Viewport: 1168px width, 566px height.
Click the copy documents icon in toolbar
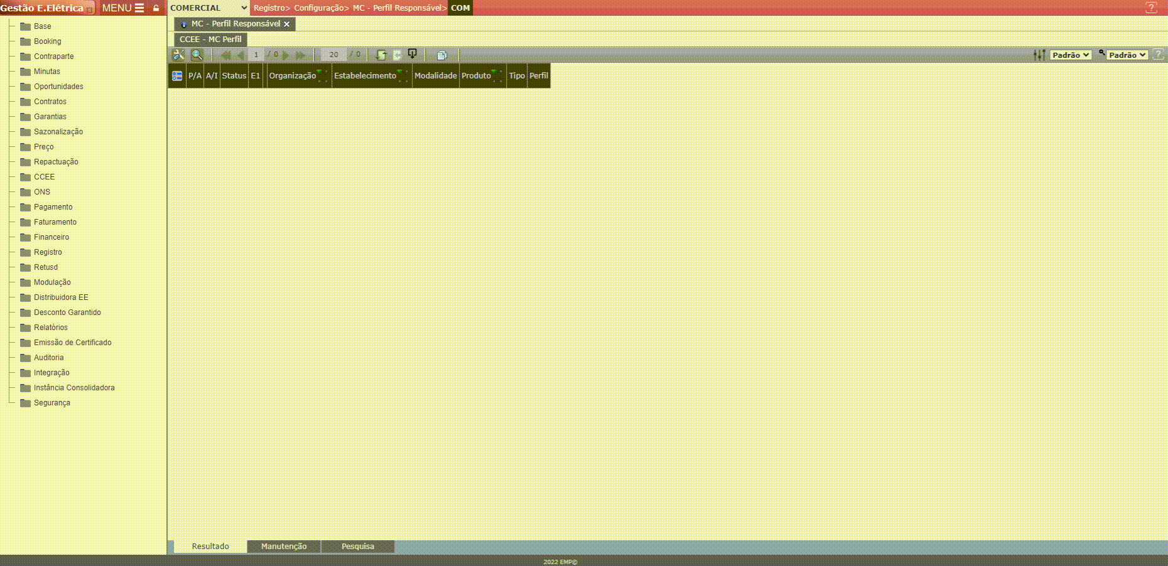point(442,55)
